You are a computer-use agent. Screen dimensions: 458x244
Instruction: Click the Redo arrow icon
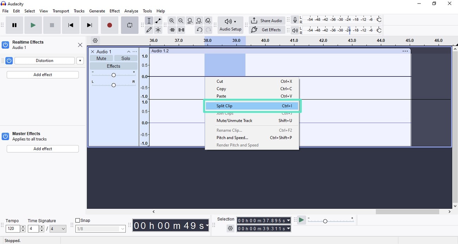tap(208, 30)
